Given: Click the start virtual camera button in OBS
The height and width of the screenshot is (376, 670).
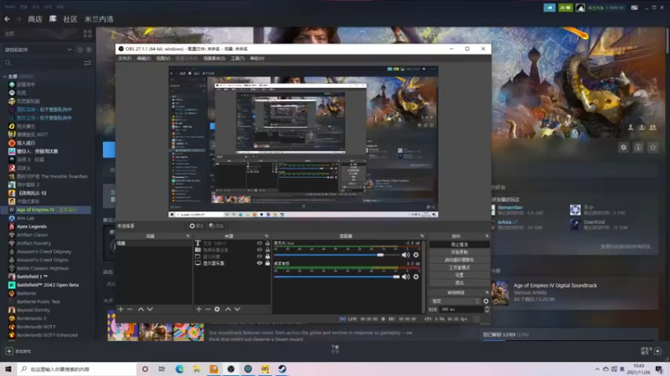Looking at the screenshot, I should 459,260.
